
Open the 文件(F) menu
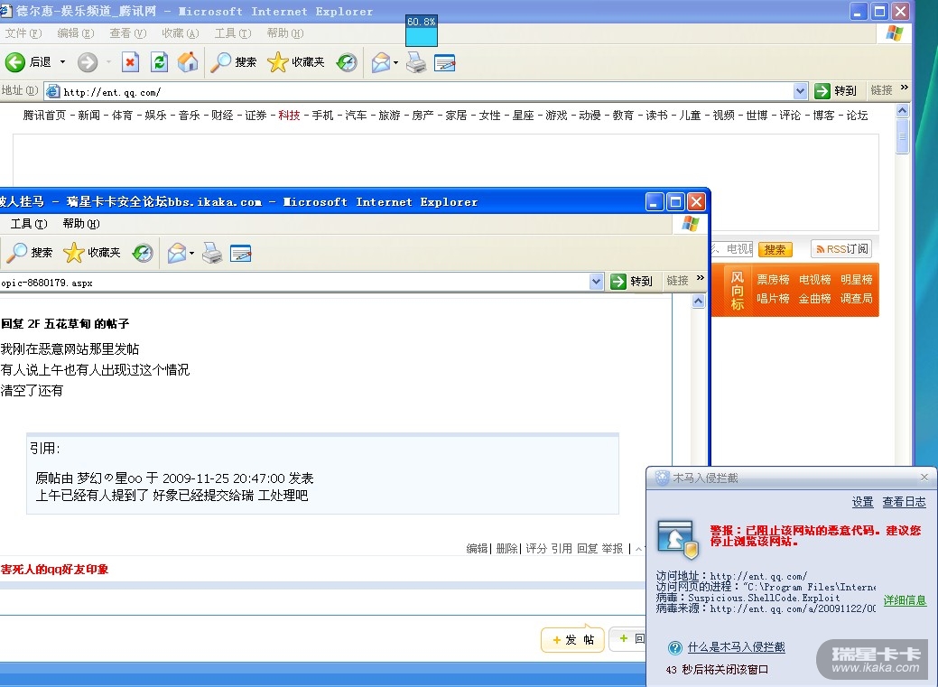point(23,32)
